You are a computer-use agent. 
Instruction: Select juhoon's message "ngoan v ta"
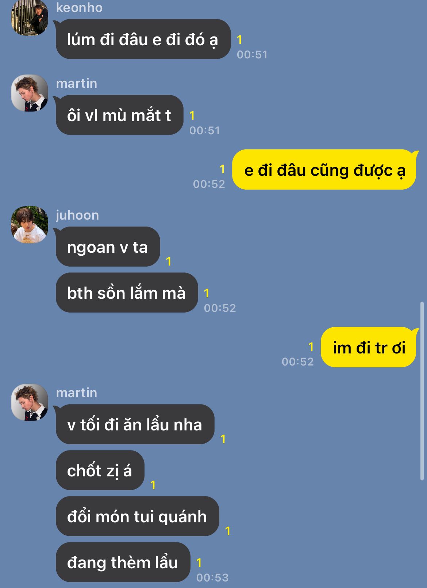(x=108, y=247)
